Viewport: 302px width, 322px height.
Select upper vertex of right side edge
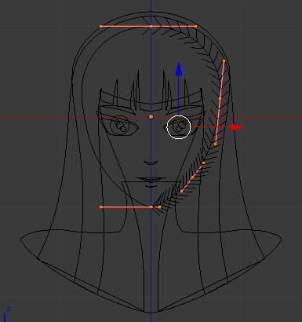(224, 61)
